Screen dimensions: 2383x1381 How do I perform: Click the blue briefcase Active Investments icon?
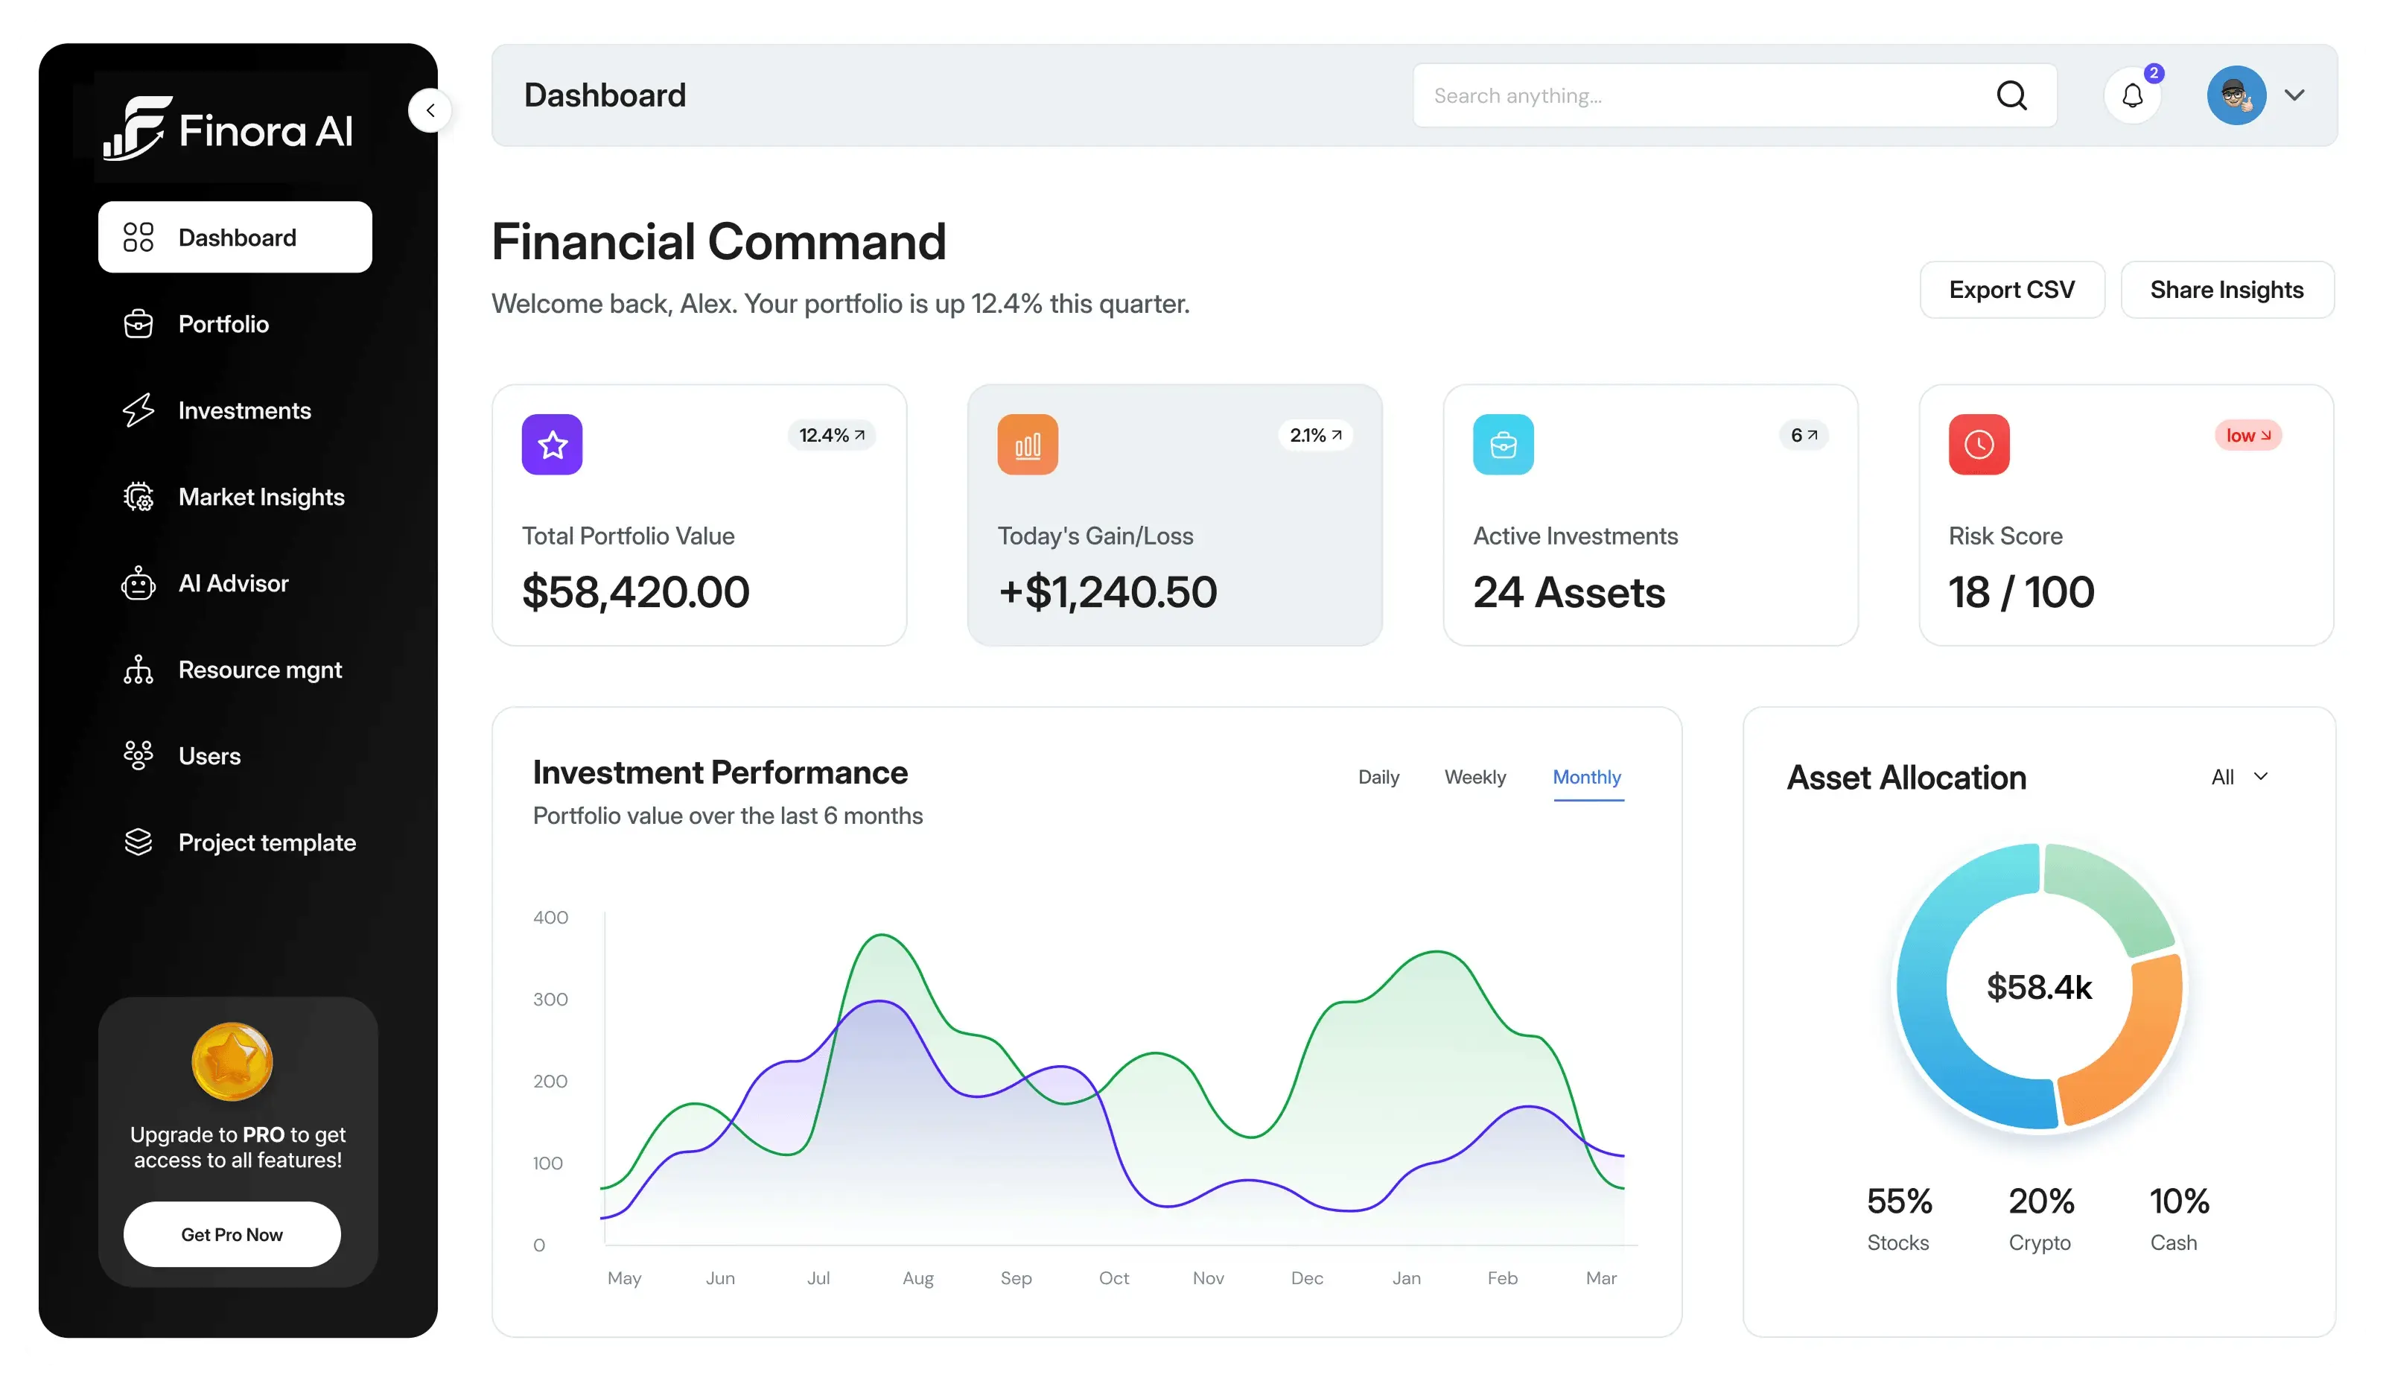coord(1504,445)
